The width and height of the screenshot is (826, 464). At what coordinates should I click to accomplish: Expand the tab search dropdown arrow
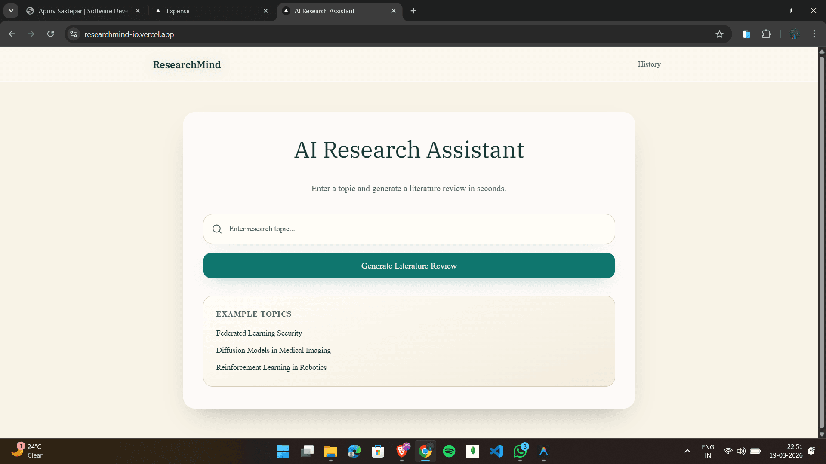tap(11, 11)
